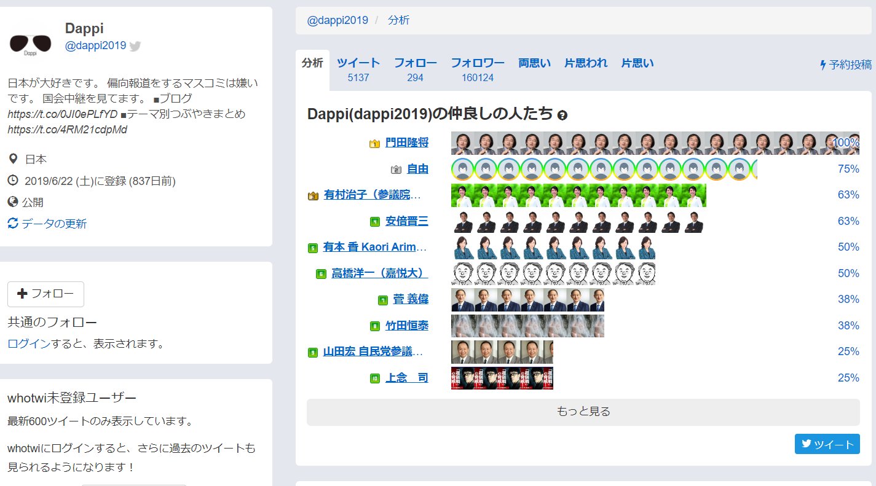The width and height of the screenshot is (876, 486).
Task: Click 安倍晋三's avatar bar
Action: coord(577,222)
